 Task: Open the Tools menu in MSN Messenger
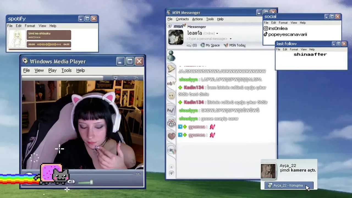tap(210, 19)
